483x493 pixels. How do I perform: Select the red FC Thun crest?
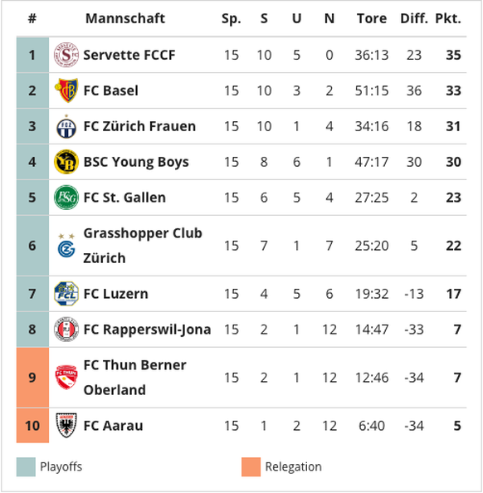click(66, 378)
